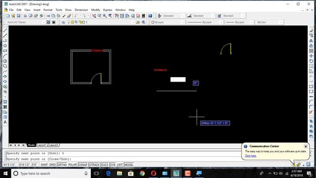Open the Express menu

click(108, 10)
